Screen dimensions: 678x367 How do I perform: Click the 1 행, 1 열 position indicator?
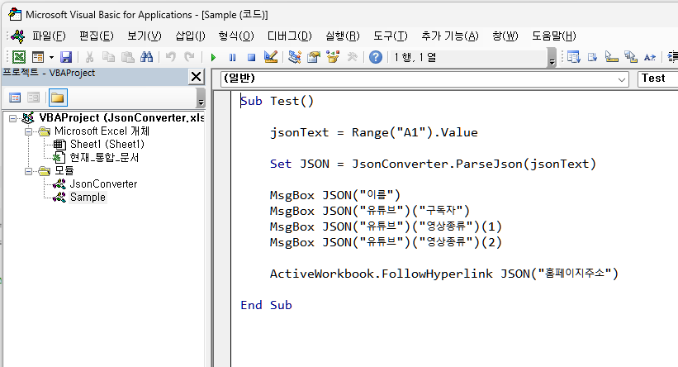pyautogui.click(x=415, y=57)
